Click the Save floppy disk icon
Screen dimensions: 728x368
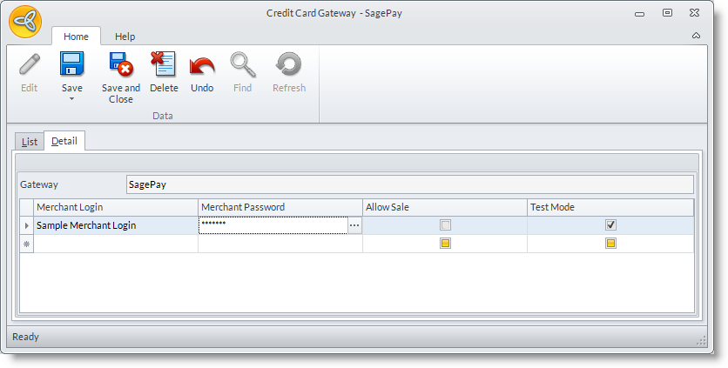point(72,64)
